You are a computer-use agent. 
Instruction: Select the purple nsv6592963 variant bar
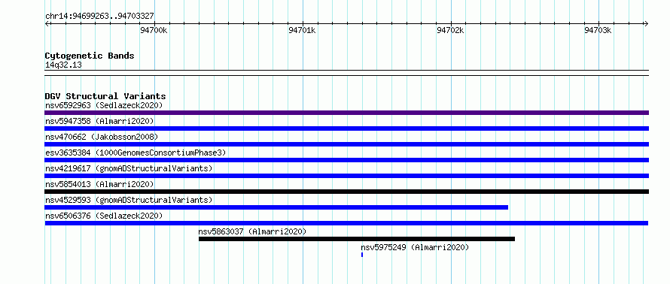tap(346, 113)
